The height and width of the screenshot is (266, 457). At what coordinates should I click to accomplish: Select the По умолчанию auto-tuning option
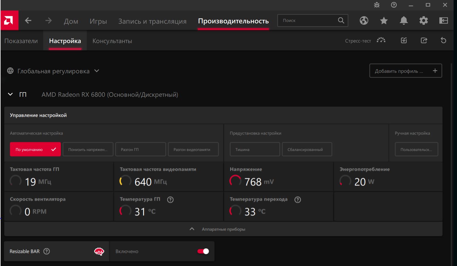[x=35, y=149]
